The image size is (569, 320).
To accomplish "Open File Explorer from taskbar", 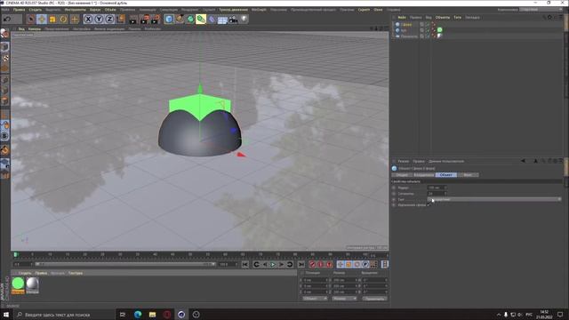I will click(152, 314).
